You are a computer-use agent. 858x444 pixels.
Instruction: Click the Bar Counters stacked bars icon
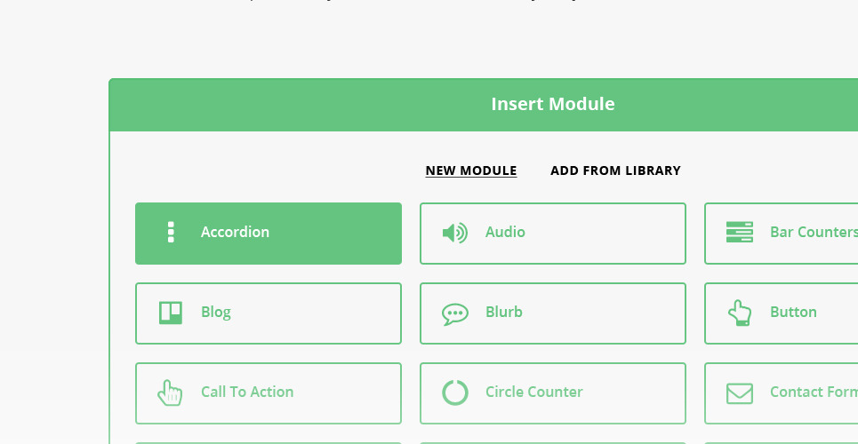(739, 233)
